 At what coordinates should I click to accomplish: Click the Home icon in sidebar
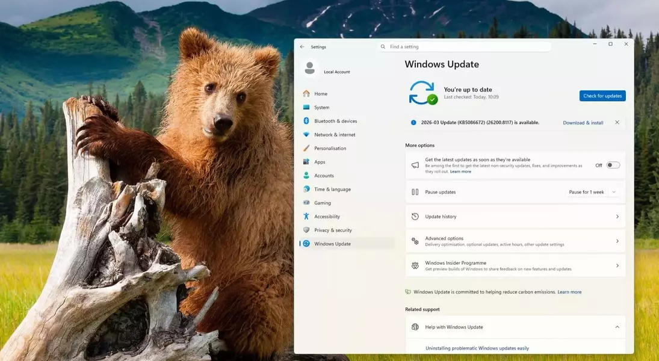click(x=306, y=94)
